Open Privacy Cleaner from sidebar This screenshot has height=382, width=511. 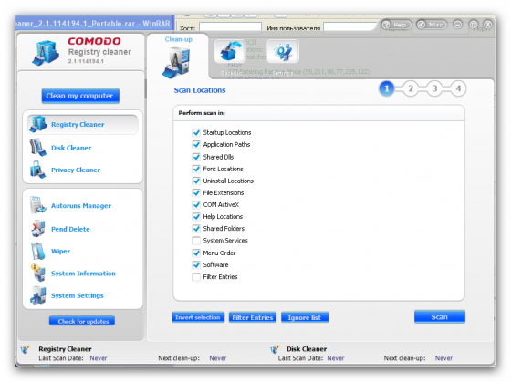click(76, 170)
